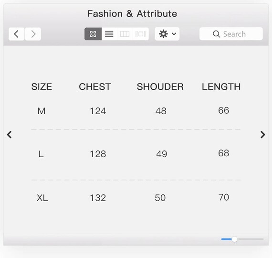272x258 pixels.
Task: Select the SIZE column header
Action: pyautogui.click(x=42, y=86)
